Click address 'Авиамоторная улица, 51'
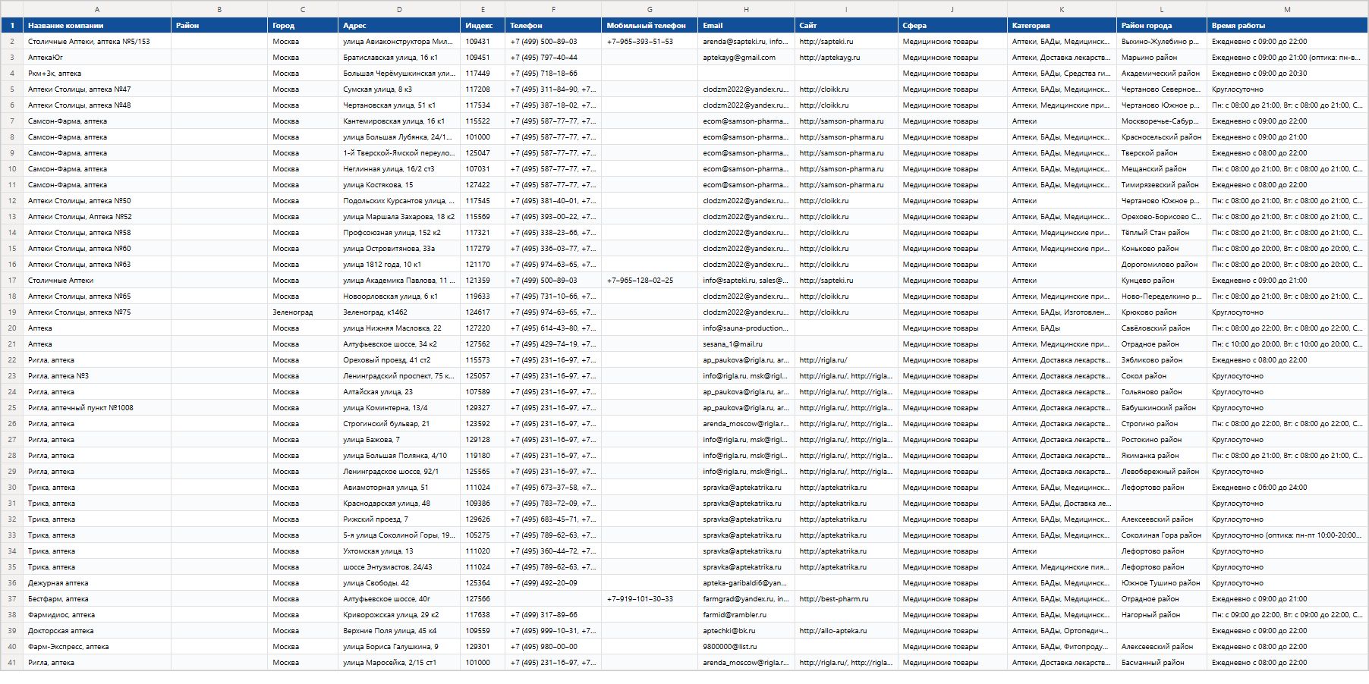This screenshot has height=684, width=1369. (399, 488)
